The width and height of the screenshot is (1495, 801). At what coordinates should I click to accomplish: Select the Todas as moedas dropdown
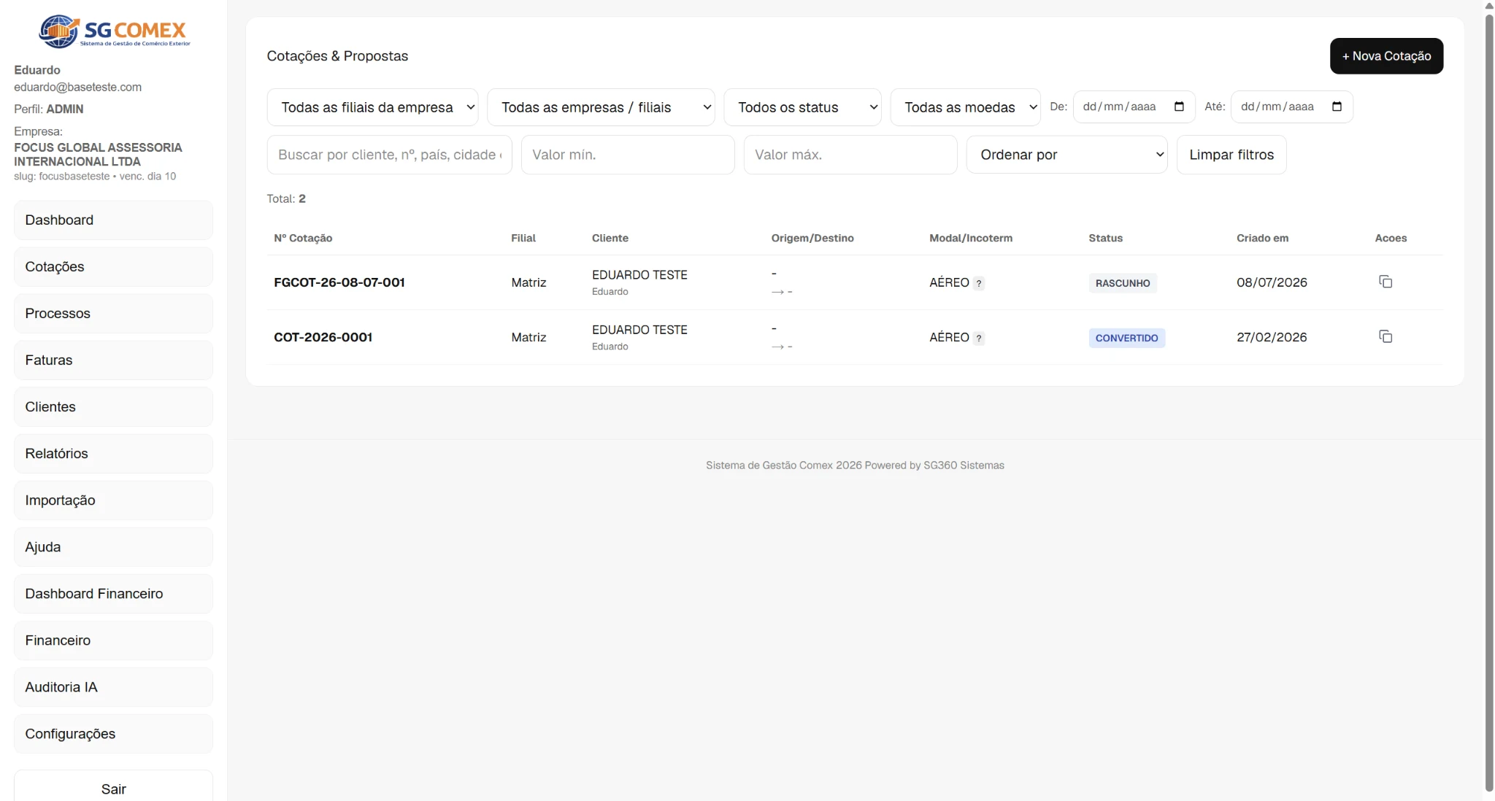[965, 107]
